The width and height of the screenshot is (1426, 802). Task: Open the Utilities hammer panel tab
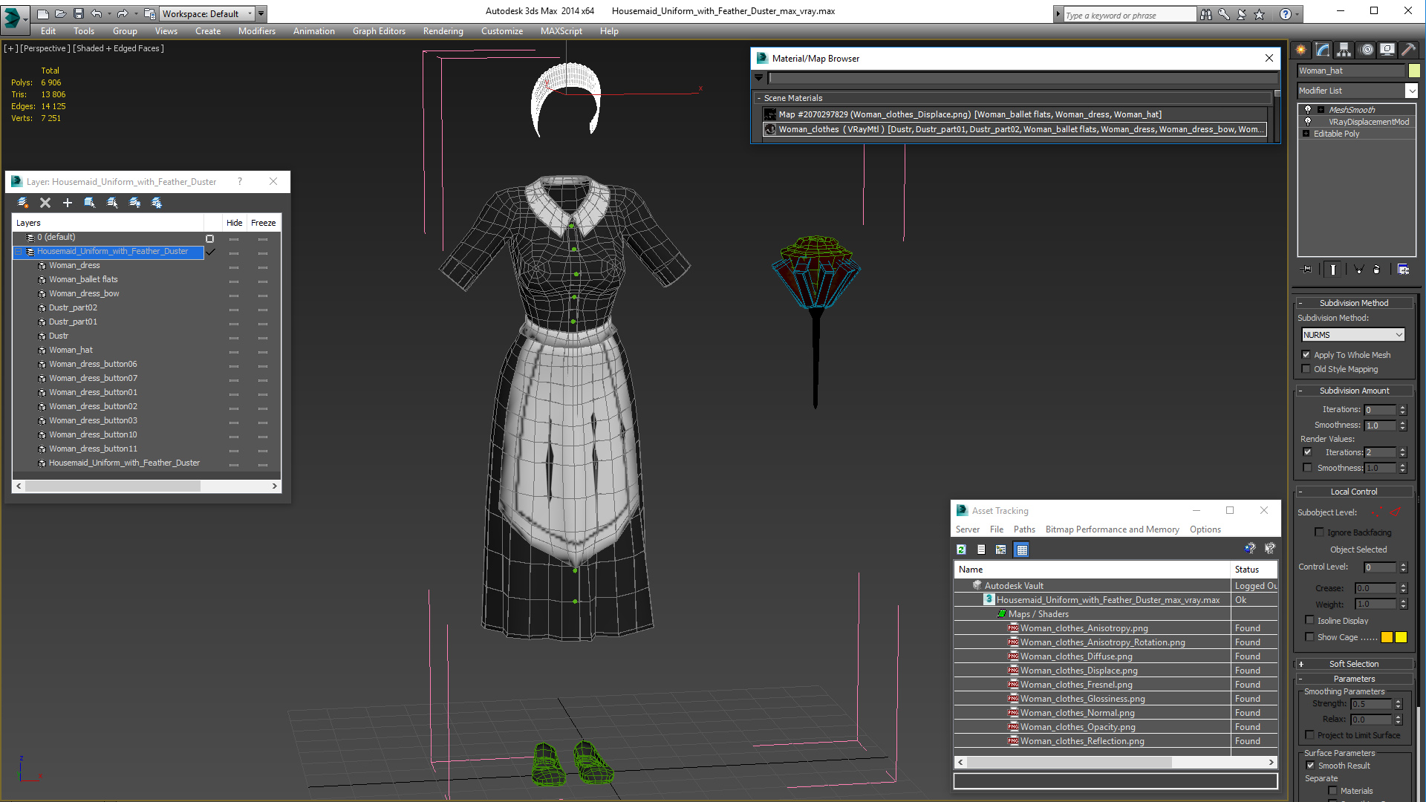(x=1409, y=50)
